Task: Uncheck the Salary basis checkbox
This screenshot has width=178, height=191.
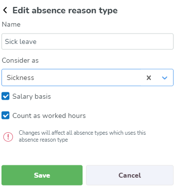Action: pyautogui.click(x=5, y=96)
